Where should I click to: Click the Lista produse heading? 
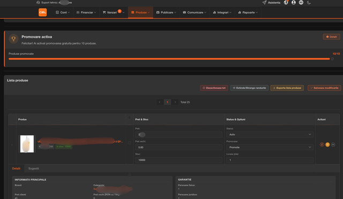coord(18,80)
